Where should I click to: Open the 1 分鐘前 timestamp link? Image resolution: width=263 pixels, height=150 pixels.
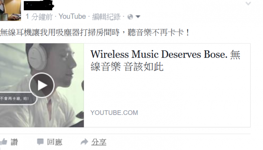coord(39,17)
